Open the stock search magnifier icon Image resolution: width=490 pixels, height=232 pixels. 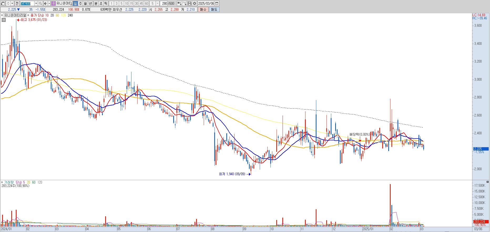click(x=40, y=3)
